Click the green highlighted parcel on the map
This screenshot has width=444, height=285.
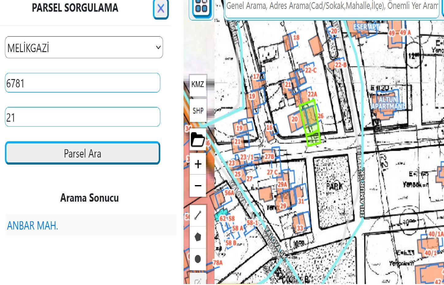point(310,122)
